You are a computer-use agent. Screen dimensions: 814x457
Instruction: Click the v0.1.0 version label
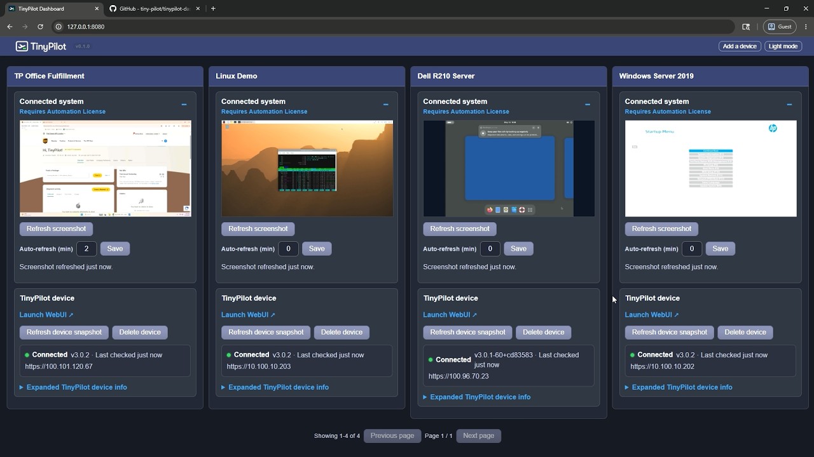click(x=83, y=46)
